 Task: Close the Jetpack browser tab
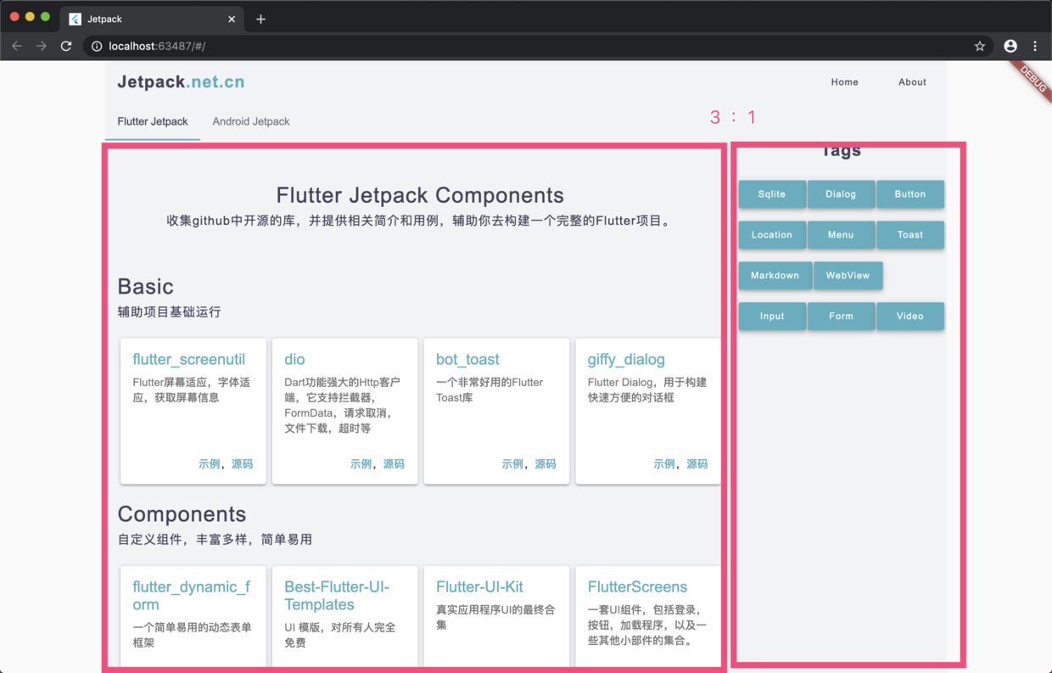point(232,19)
